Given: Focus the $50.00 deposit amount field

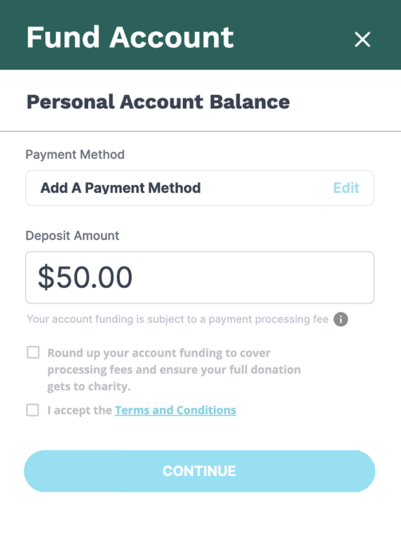Looking at the screenshot, I should point(199,277).
